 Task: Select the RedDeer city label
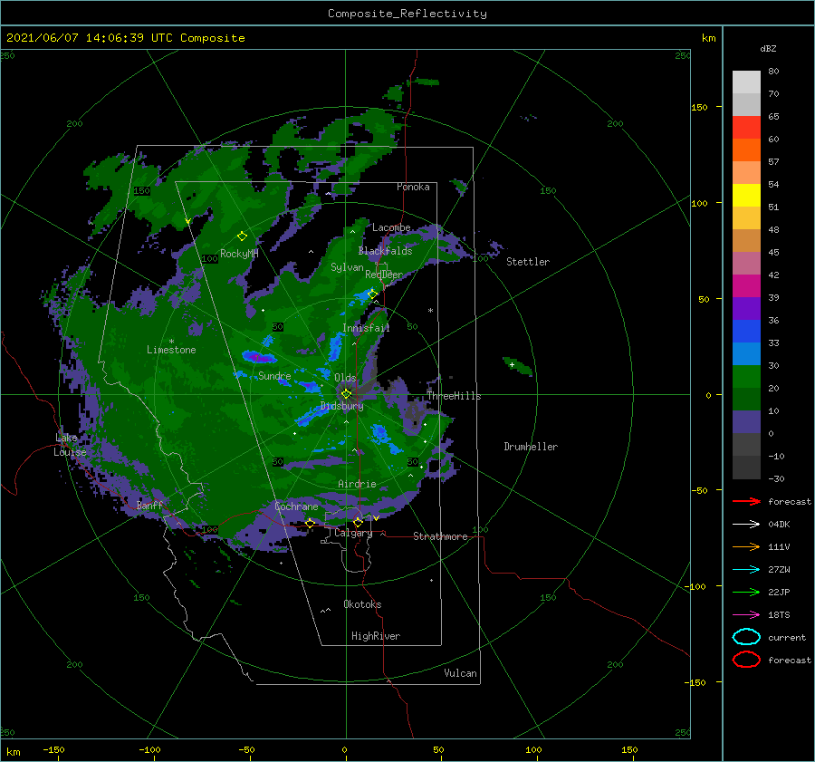[x=384, y=275]
